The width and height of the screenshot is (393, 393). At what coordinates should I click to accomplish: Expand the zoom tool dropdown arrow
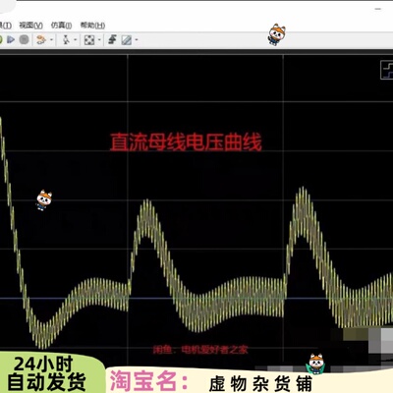tap(75, 40)
